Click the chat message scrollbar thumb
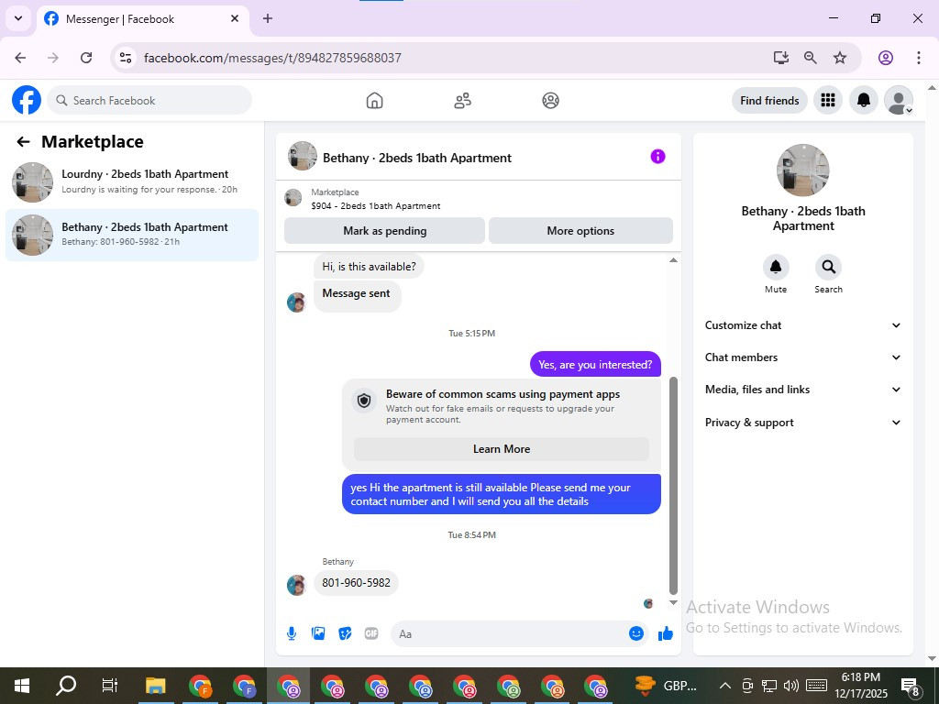Image resolution: width=939 pixels, height=704 pixels. pos(673,486)
